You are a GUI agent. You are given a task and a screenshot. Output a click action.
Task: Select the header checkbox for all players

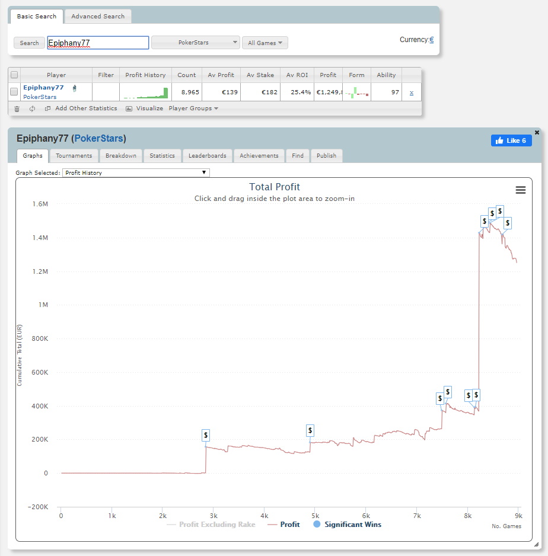tap(14, 75)
